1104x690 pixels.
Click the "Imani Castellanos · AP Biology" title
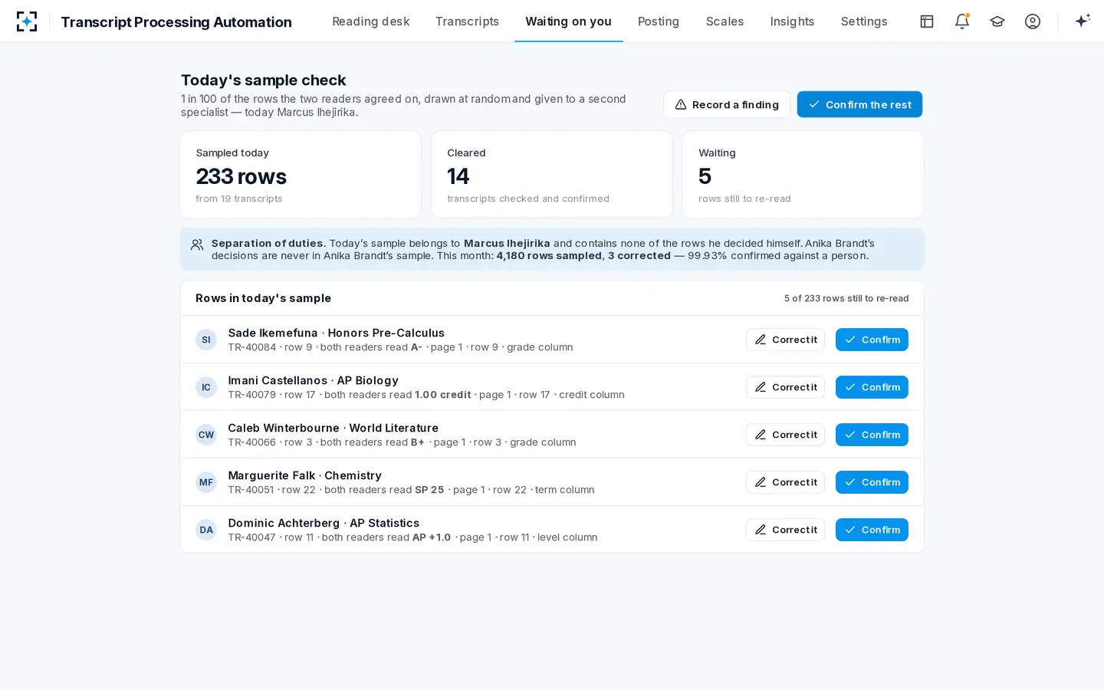point(313,380)
